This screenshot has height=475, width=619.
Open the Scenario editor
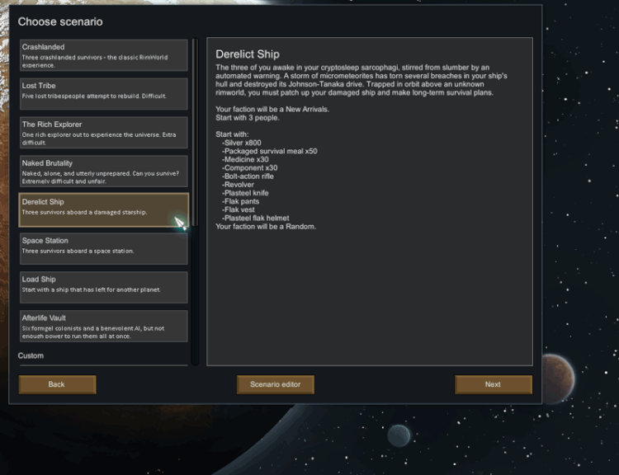pos(276,384)
